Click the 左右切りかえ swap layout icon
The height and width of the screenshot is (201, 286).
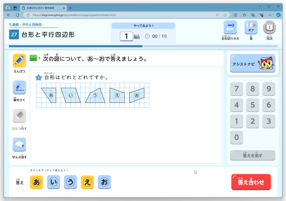click(x=230, y=27)
